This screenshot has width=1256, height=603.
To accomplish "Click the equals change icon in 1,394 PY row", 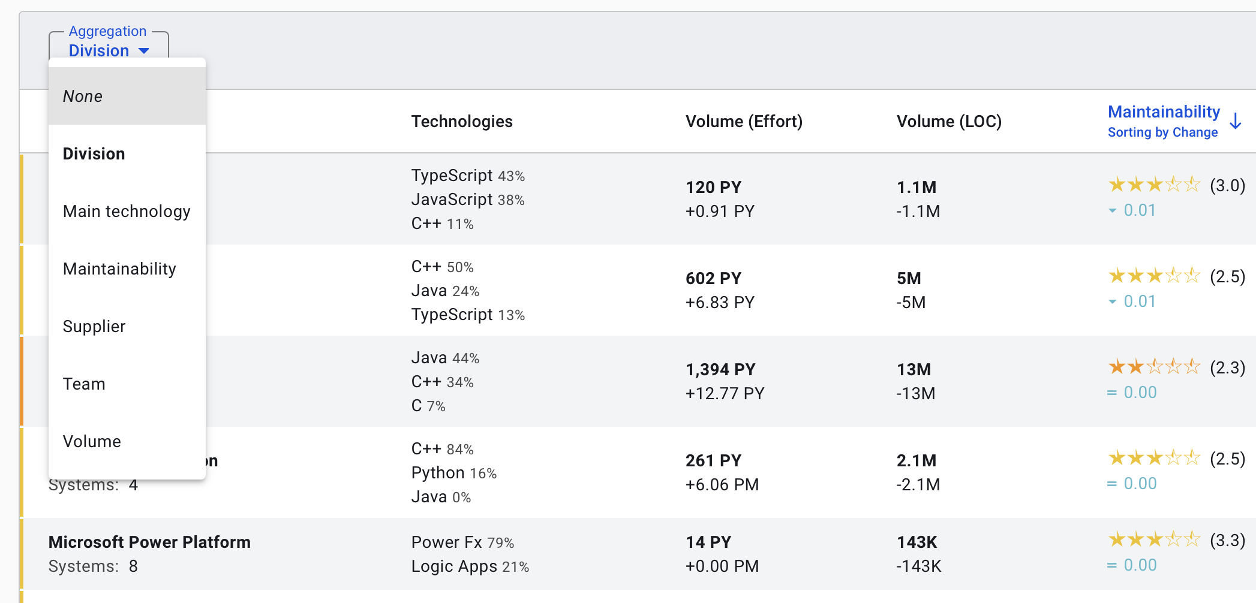I will coord(1111,393).
